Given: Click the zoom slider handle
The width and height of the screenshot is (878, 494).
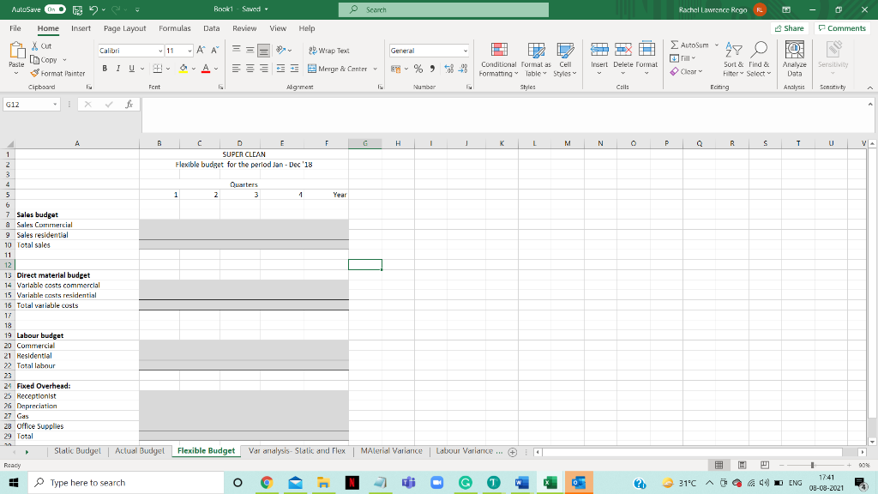Looking at the screenshot, I should [812, 465].
